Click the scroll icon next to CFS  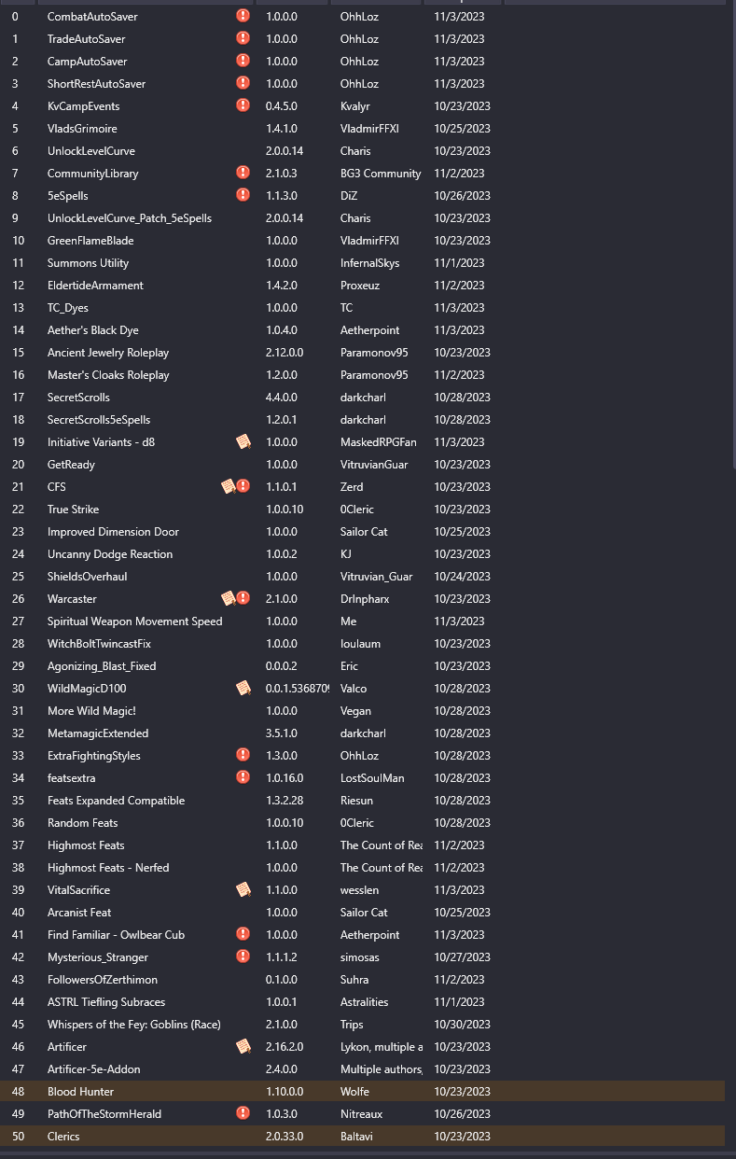pos(228,486)
